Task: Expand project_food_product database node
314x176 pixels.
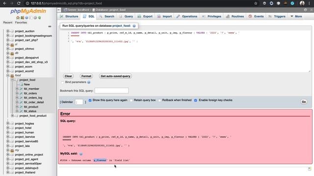Action: pyautogui.click(x=12, y=116)
